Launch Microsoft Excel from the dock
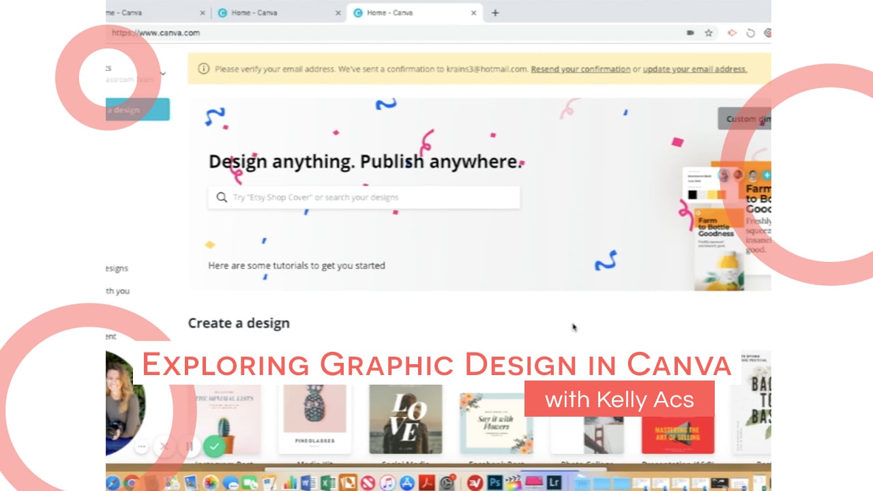The image size is (873, 491). click(329, 483)
